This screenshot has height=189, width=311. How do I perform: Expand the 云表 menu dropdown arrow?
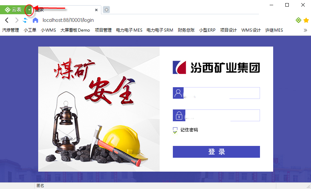(x=29, y=9)
